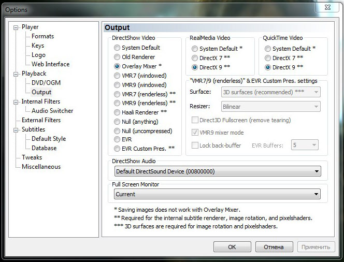Set QuickTime Video to System Default

(268, 49)
